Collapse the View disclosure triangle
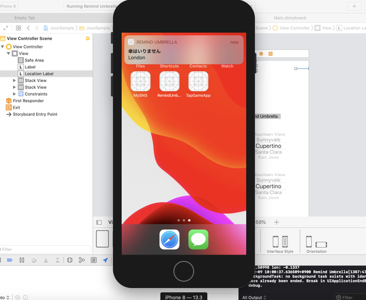Screen dimensions: 366x300 pos(9,53)
